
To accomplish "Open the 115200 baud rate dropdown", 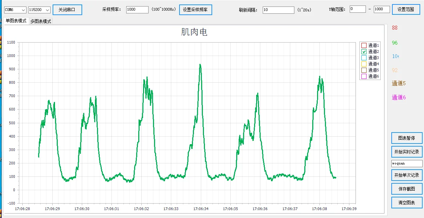I will point(39,10).
